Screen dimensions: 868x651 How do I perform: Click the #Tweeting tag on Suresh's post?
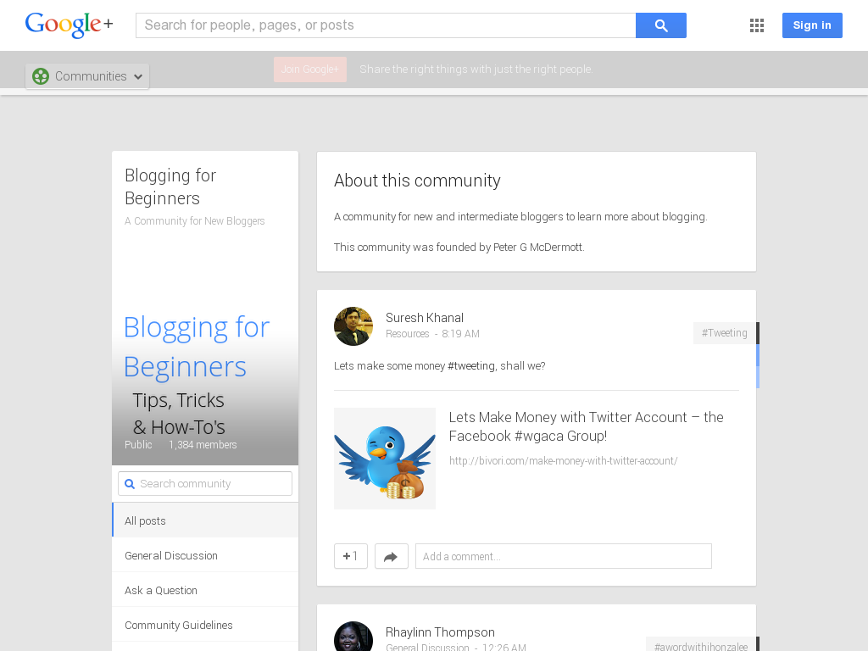pyautogui.click(x=724, y=332)
